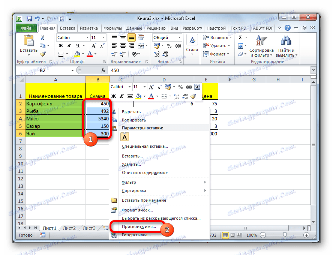The image size is (333, 255).
Task: Toggle underline with the Ч button
Action: click(x=78, y=46)
